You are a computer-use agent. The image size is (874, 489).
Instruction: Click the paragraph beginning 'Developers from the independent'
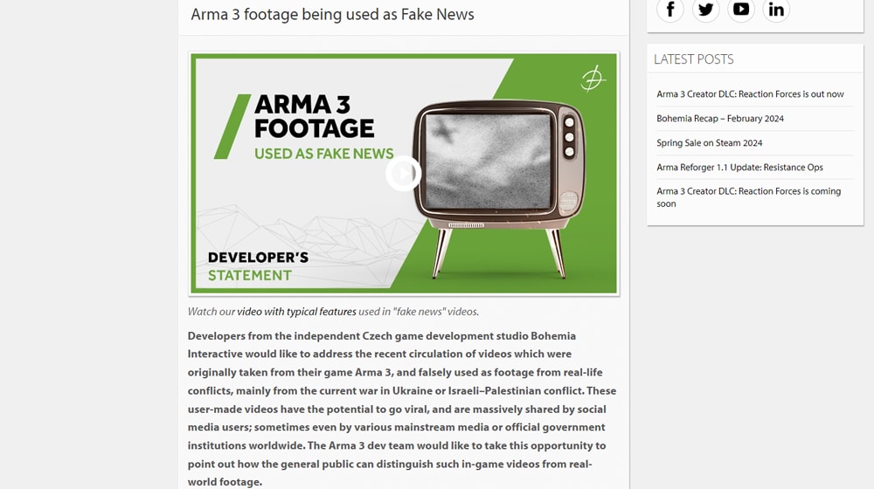click(402, 409)
